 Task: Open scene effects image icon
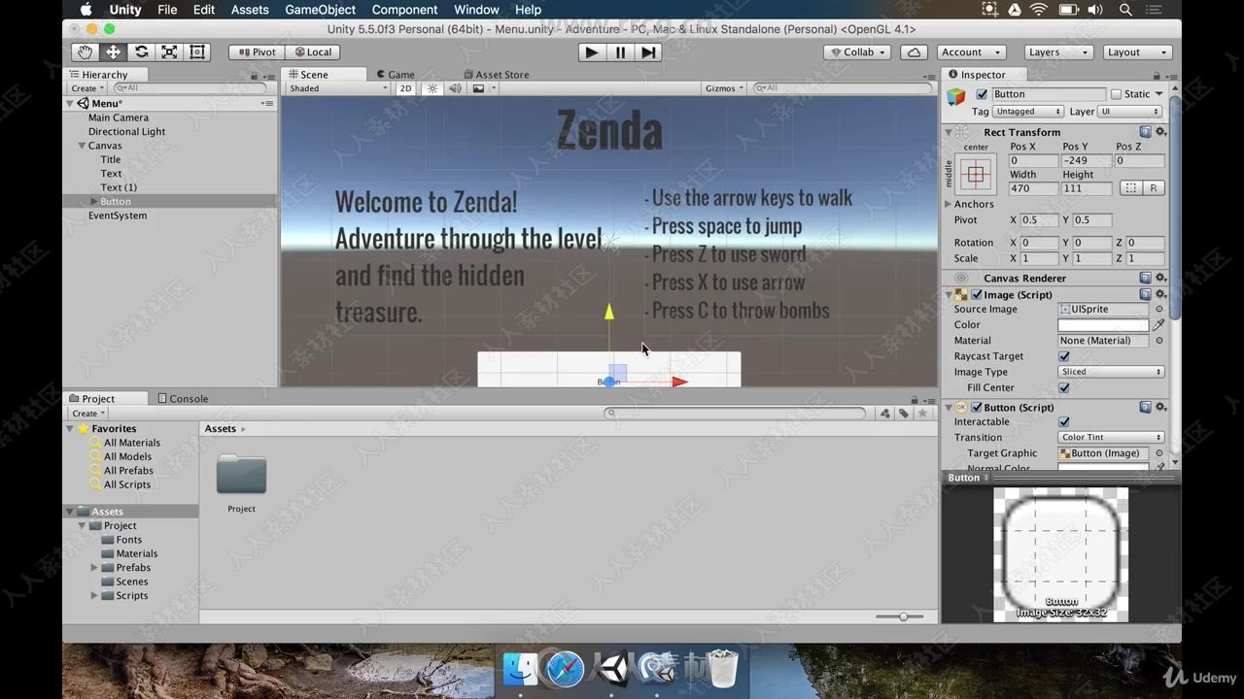click(478, 88)
